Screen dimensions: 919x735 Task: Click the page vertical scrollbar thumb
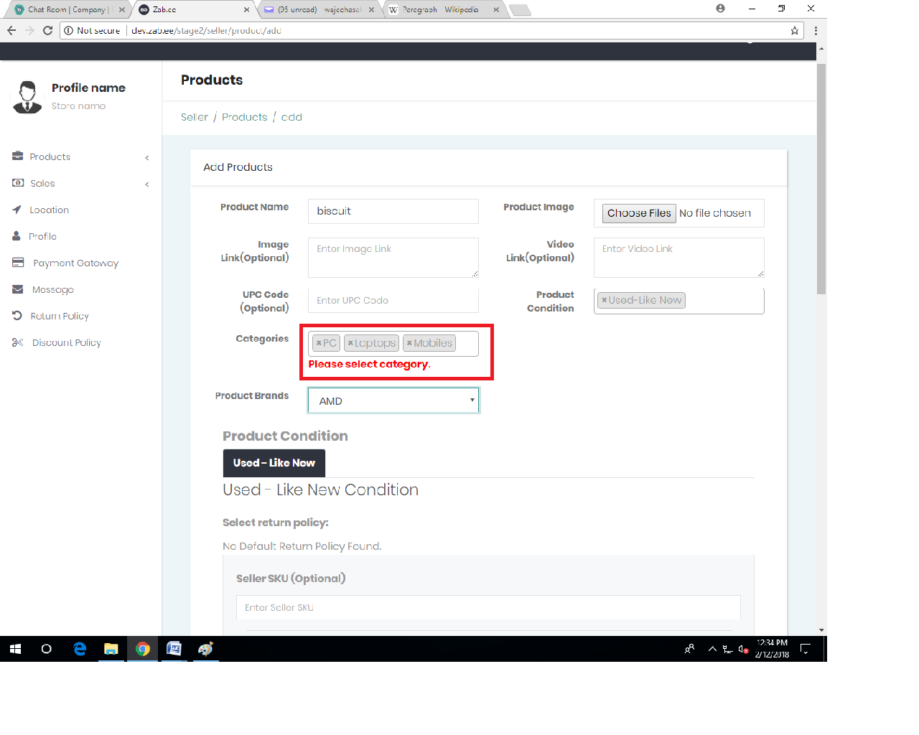[x=821, y=179]
